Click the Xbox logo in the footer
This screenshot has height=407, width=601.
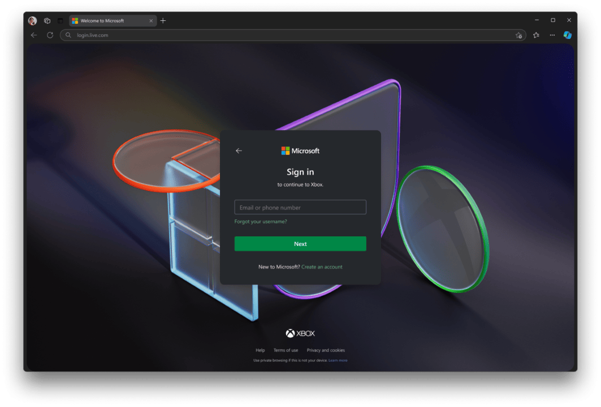coord(301,333)
